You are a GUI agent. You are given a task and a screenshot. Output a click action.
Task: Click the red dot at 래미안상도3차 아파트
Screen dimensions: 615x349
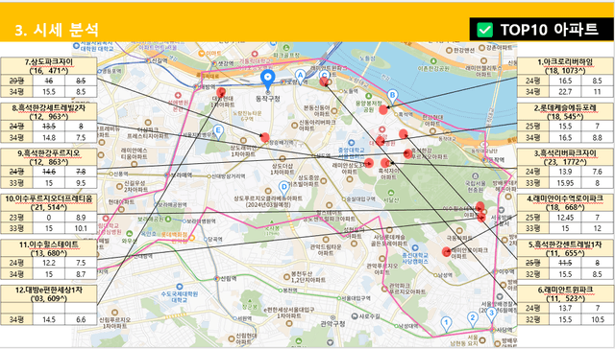[x=368, y=163]
